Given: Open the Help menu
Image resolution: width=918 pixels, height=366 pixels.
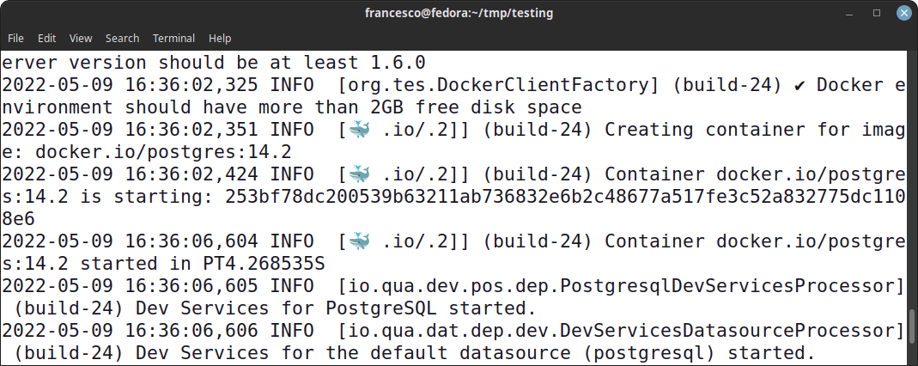Looking at the screenshot, I should (x=220, y=38).
